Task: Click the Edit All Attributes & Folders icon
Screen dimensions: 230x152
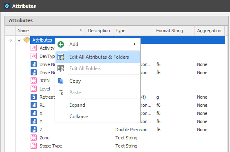Action: pyautogui.click(x=61, y=57)
